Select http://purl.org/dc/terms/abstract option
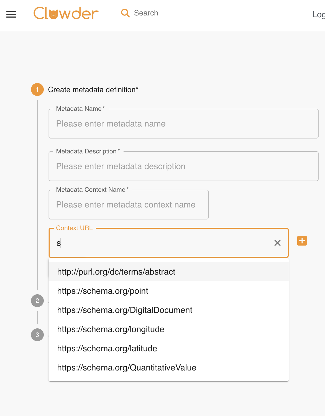This screenshot has height=416, width=325. coord(116,272)
